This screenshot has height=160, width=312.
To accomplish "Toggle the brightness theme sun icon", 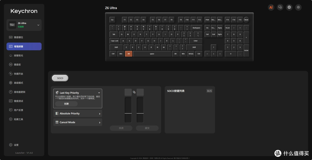I will click(x=298, y=7).
